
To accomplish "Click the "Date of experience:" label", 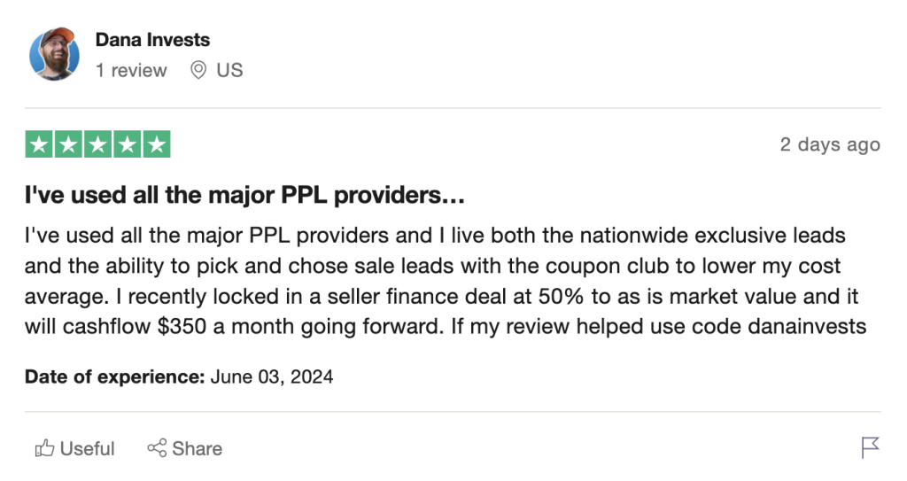I will 115,376.
